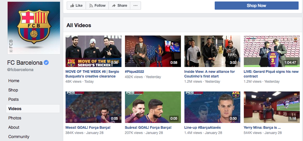This screenshot has width=303, height=141.
Task: Open 'LIVE: Gerard Piqué signs' title link
Action: coord(271,74)
